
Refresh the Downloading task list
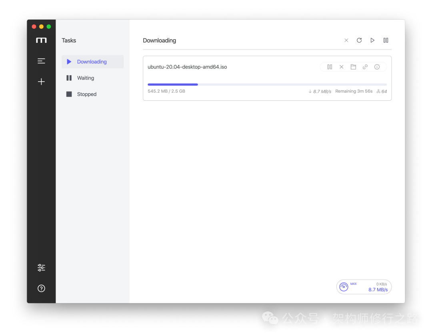(359, 40)
